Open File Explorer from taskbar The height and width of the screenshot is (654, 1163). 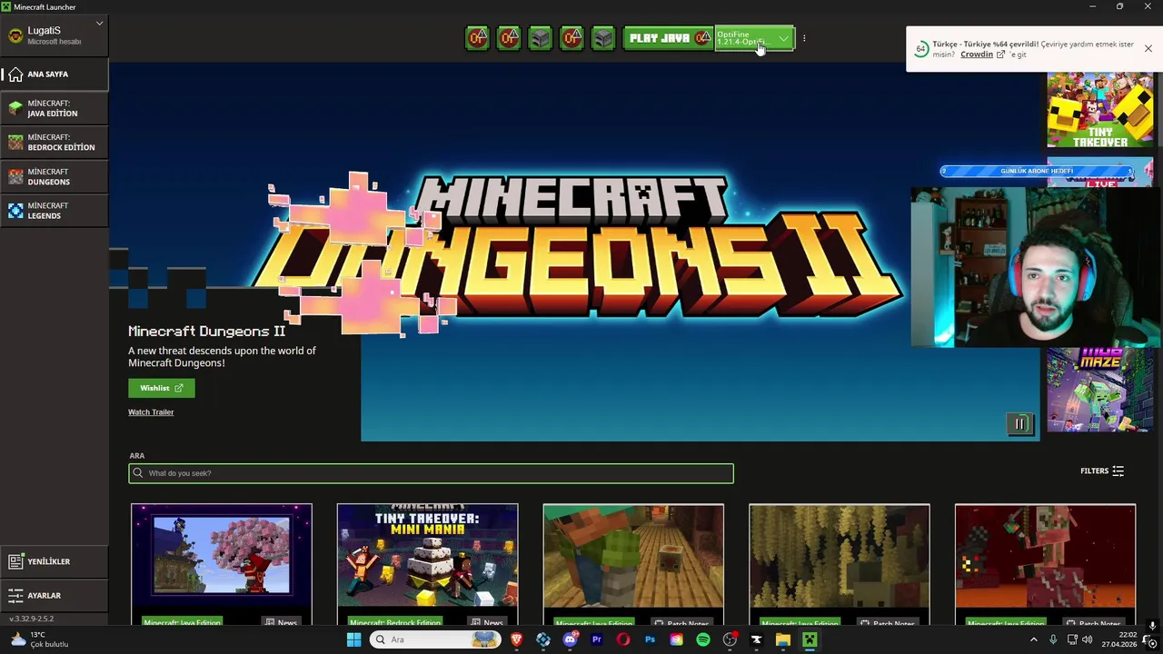(x=782, y=639)
